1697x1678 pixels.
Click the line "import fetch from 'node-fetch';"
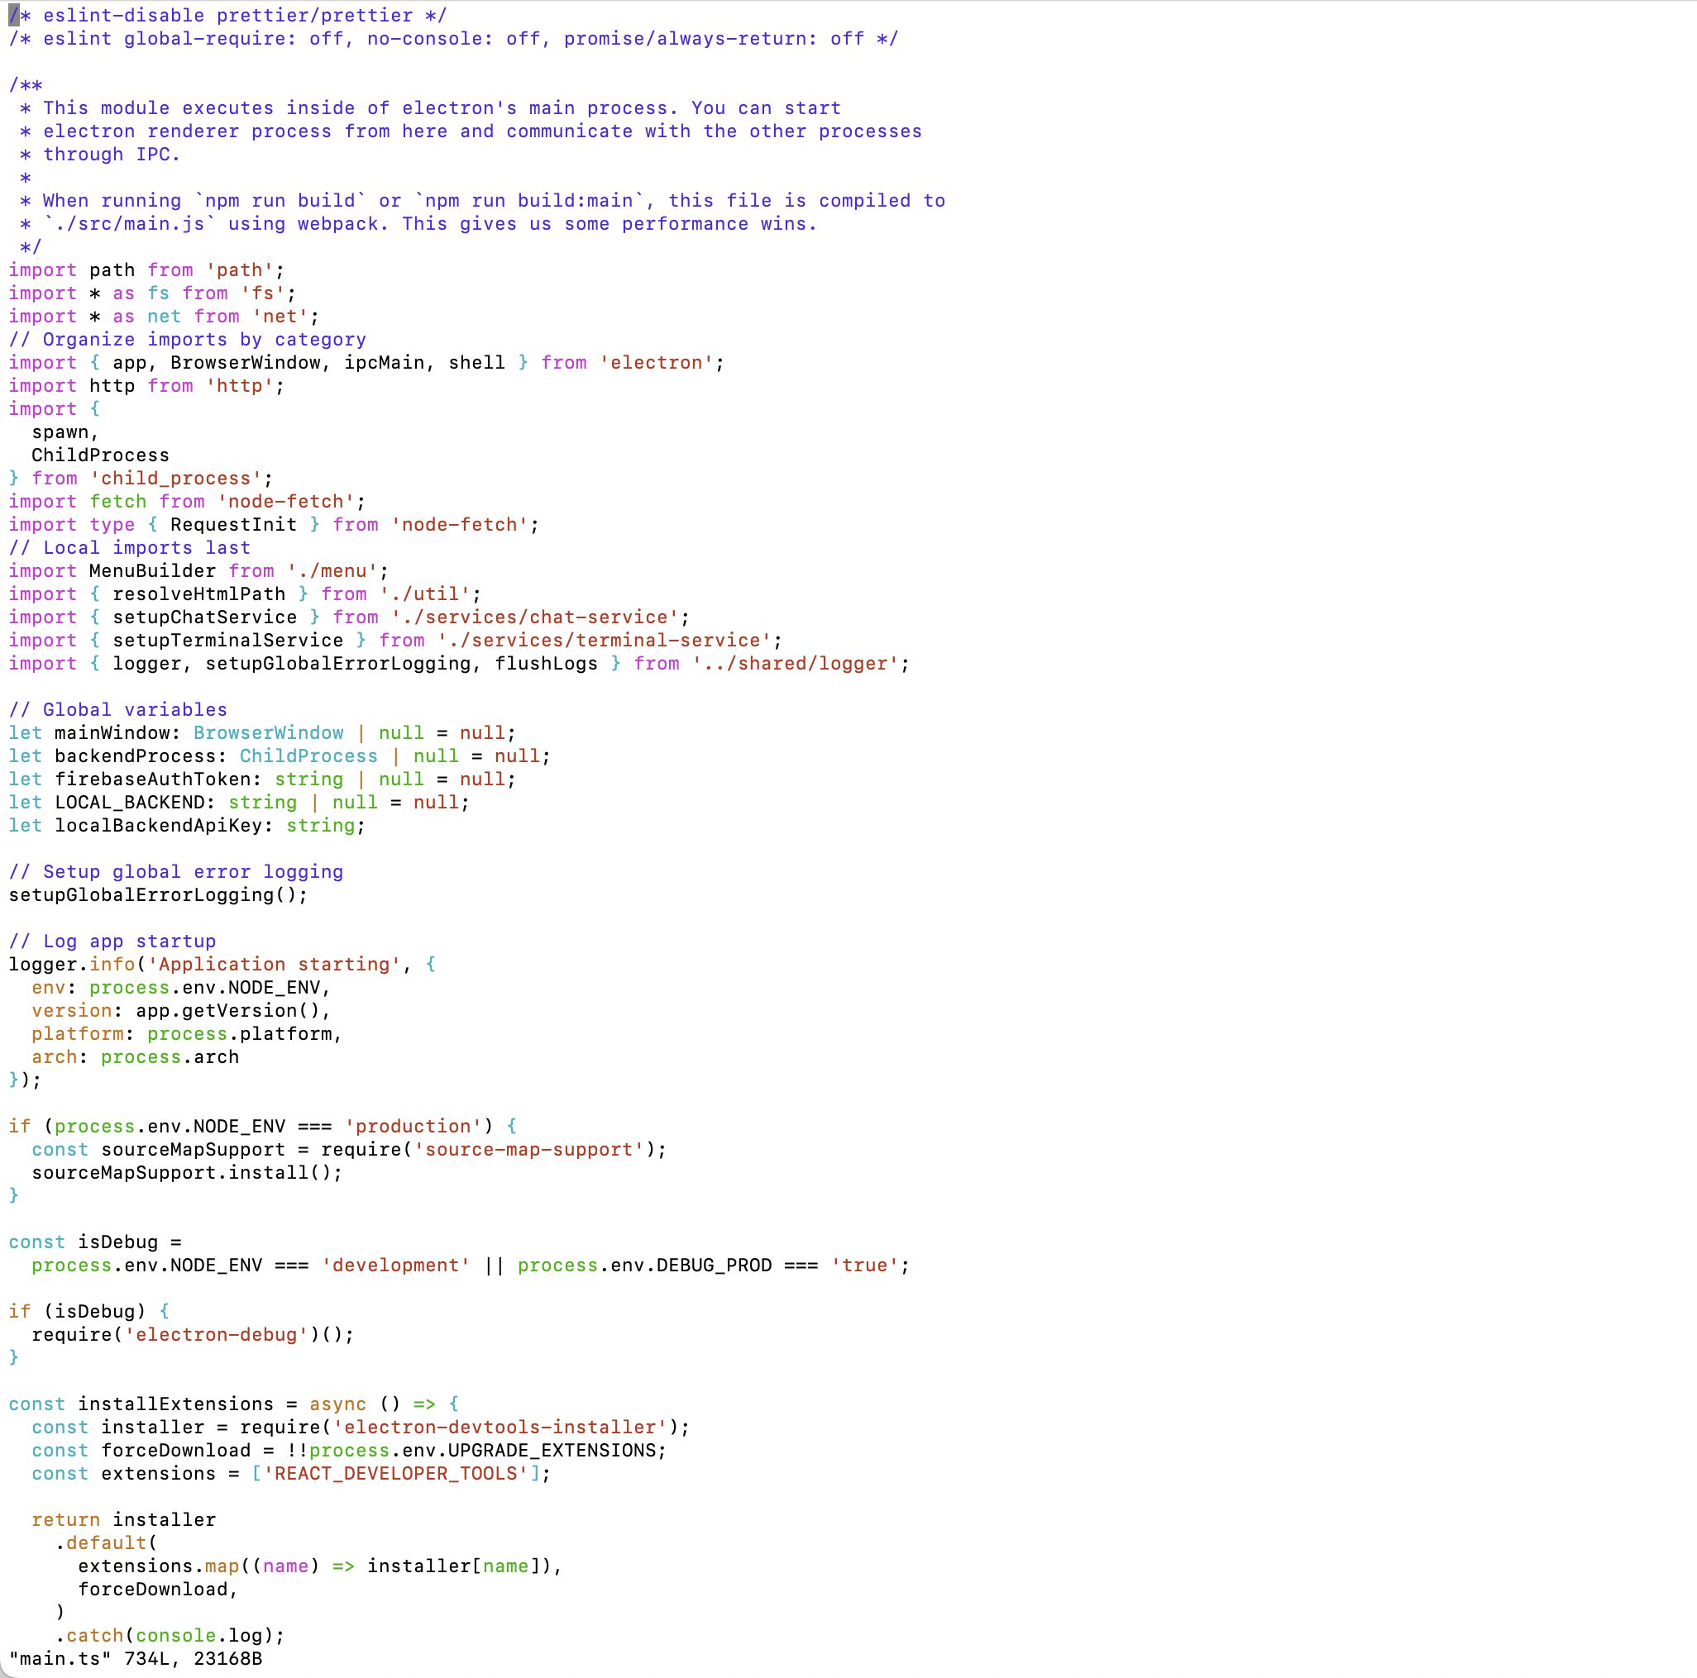click(187, 502)
